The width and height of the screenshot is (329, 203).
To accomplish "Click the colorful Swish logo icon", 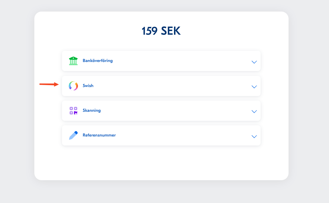I will tap(73, 86).
